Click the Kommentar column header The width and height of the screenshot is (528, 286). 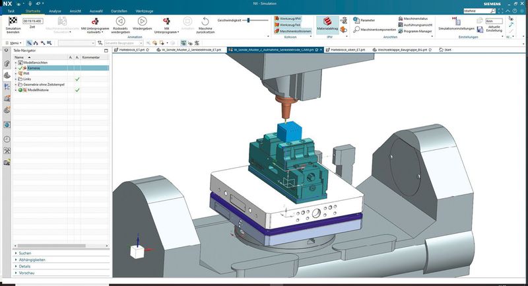(x=94, y=57)
